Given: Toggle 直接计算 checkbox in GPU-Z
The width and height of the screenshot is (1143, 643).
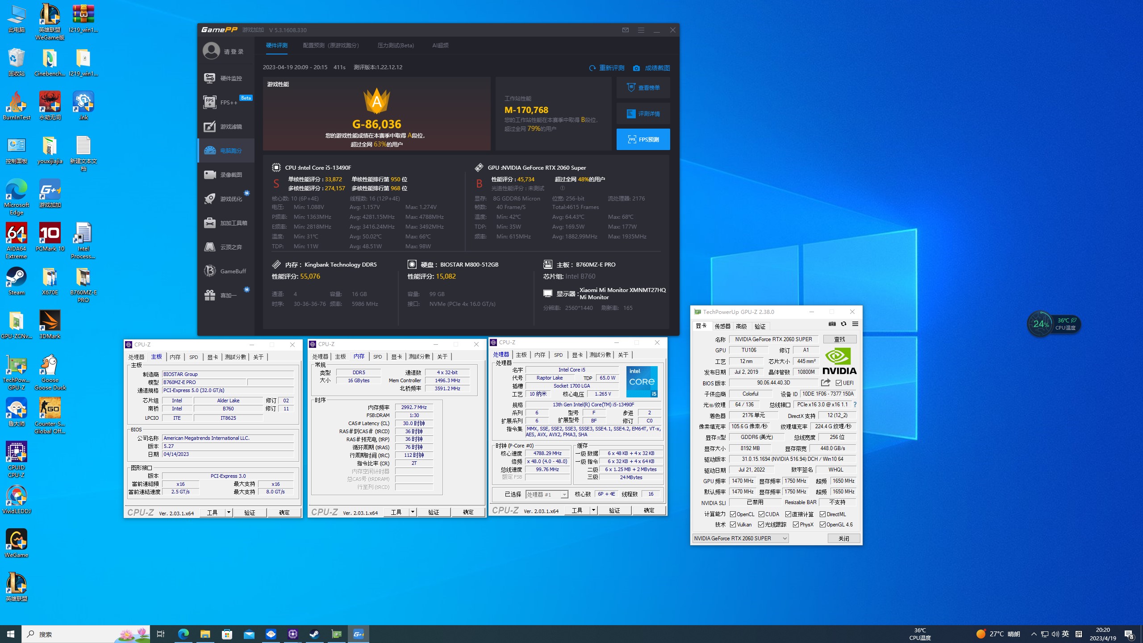Looking at the screenshot, I should [x=788, y=514].
